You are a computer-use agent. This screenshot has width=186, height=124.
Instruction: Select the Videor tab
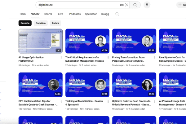[x=35, y=14]
